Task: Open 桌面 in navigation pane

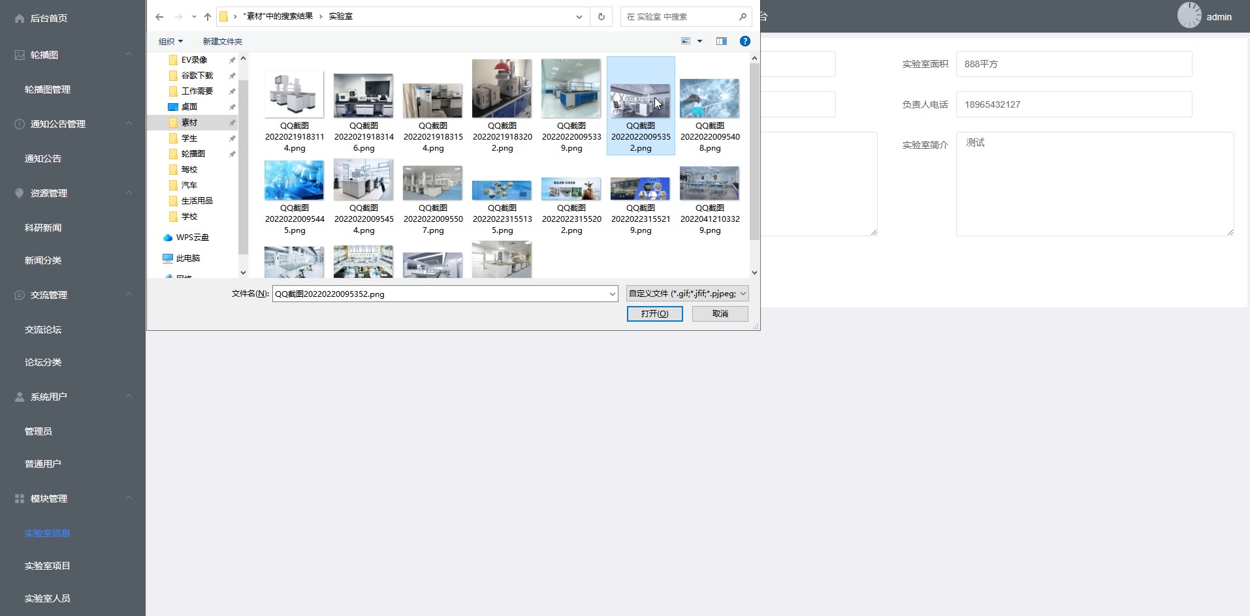Action: [x=189, y=107]
